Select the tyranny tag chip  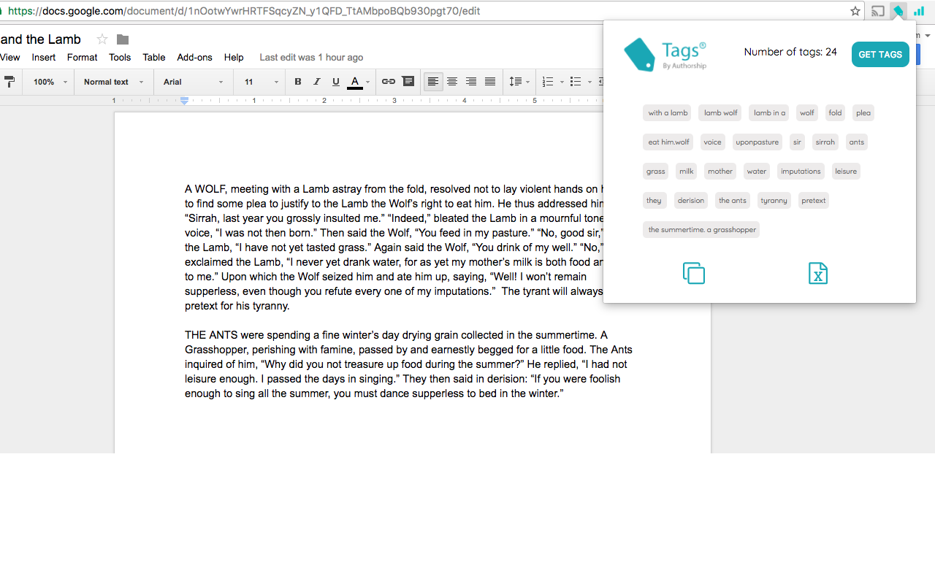pyautogui.click(x=774, y=200)
